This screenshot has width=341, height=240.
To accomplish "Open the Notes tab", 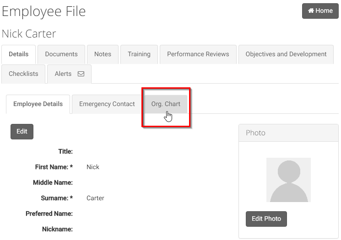I will [103, 54].
